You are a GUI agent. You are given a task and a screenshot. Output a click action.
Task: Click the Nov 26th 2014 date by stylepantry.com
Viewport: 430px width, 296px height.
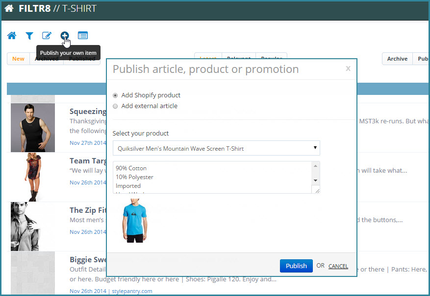point(88,291)
